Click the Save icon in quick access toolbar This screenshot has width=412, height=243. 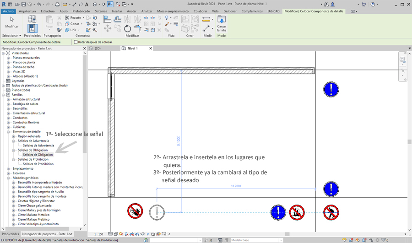23,4
